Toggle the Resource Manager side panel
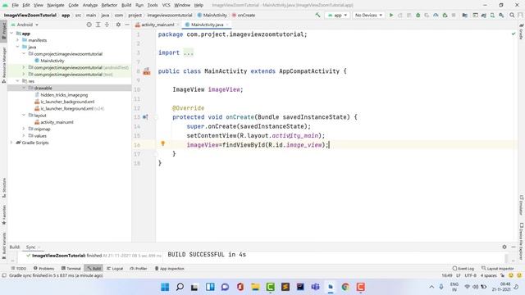Screen dimensions: 525x295 pyautogui.click(x=3, y=66)
